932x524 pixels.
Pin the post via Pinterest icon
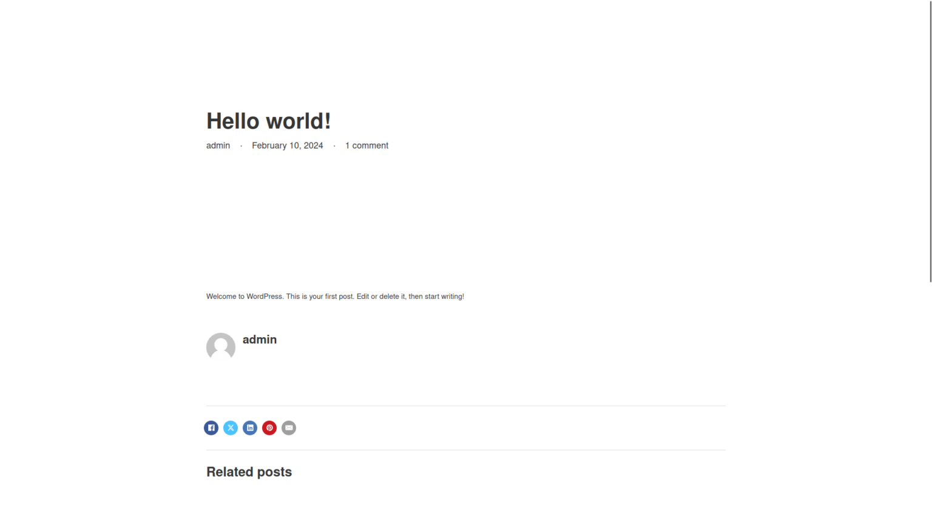(269, 428)
